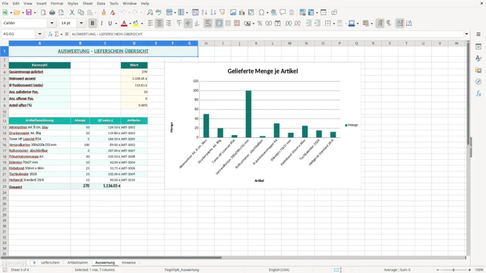Toggle Wrap Text button
The width and height of the screenshot is (486, 273).
click(x=208, y=23)
